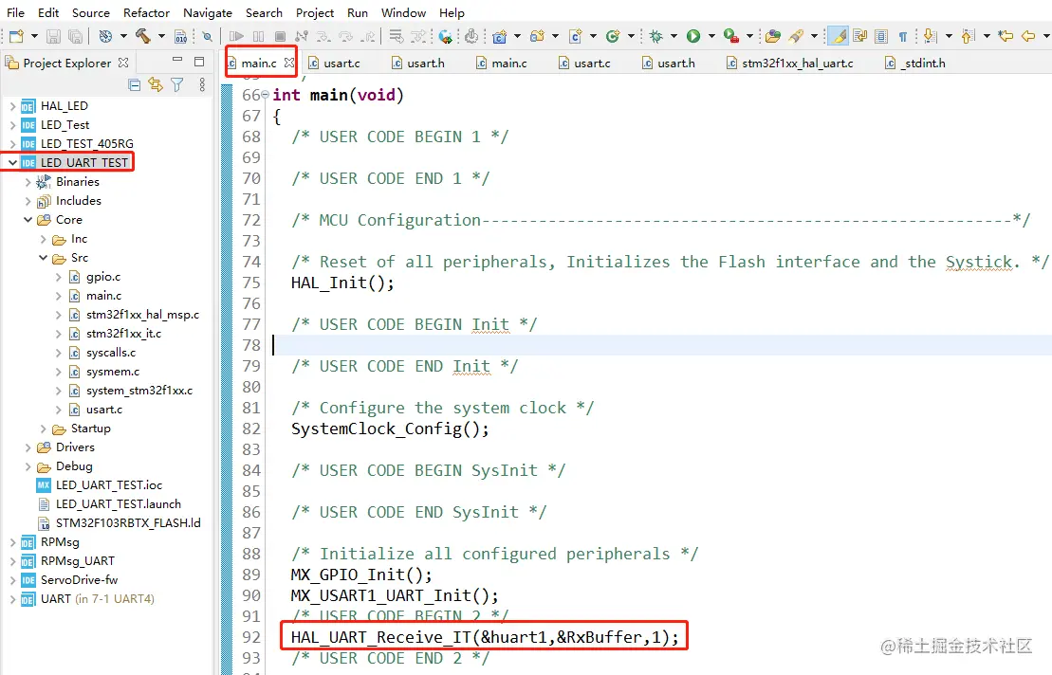
Task: Open the dropdown next to the green Run icon
Action: (x=711, y=36)
